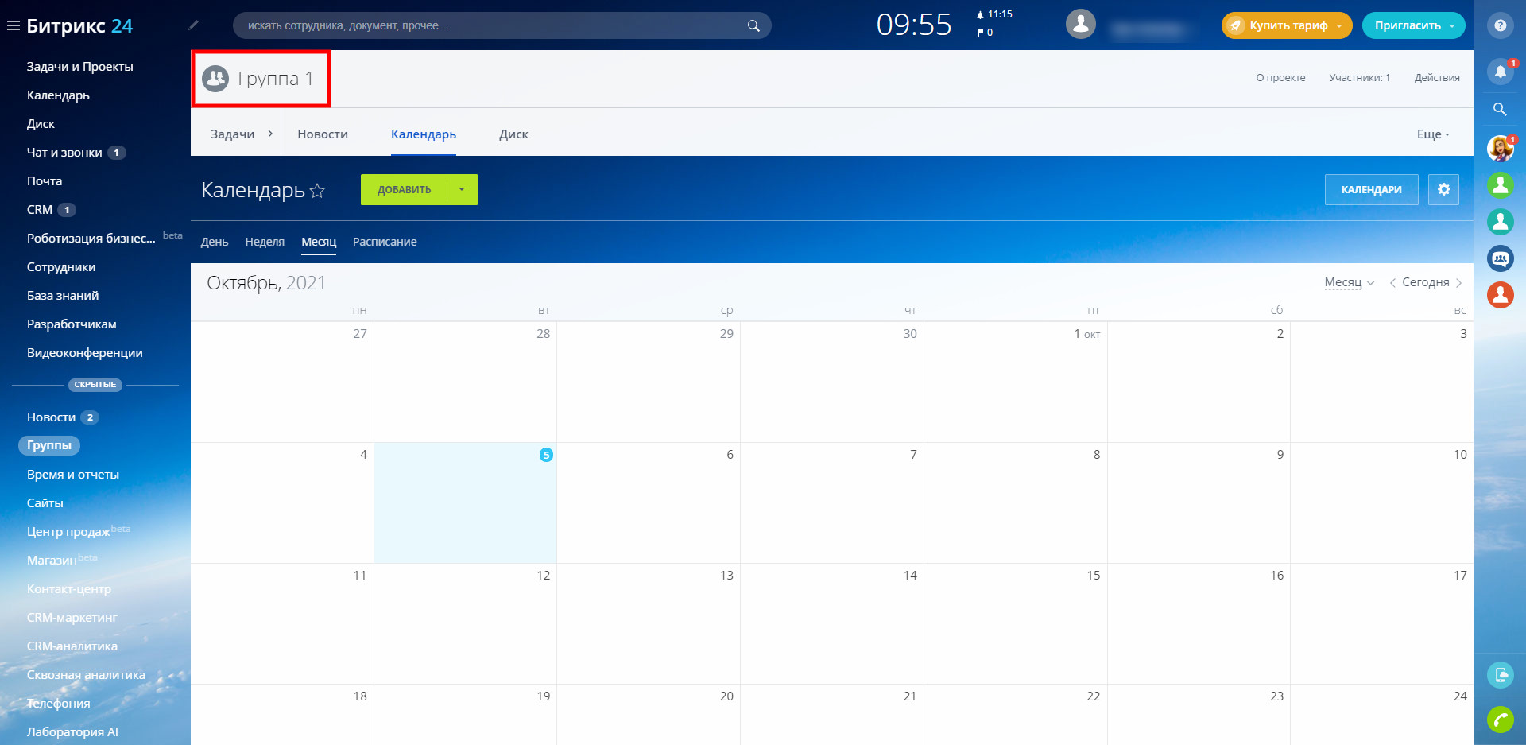The height and width of the screenshot is (745, 1526).
Task: Expand the Задачи tab submenu chevron
Action: click(270, 134)
